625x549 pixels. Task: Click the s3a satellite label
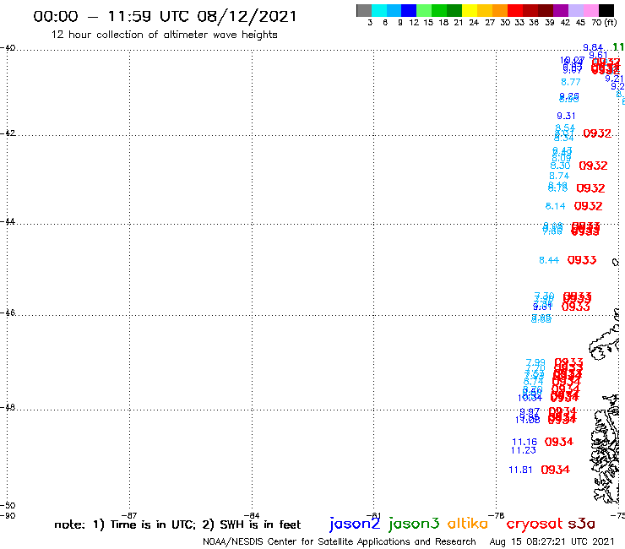(581, 525)
